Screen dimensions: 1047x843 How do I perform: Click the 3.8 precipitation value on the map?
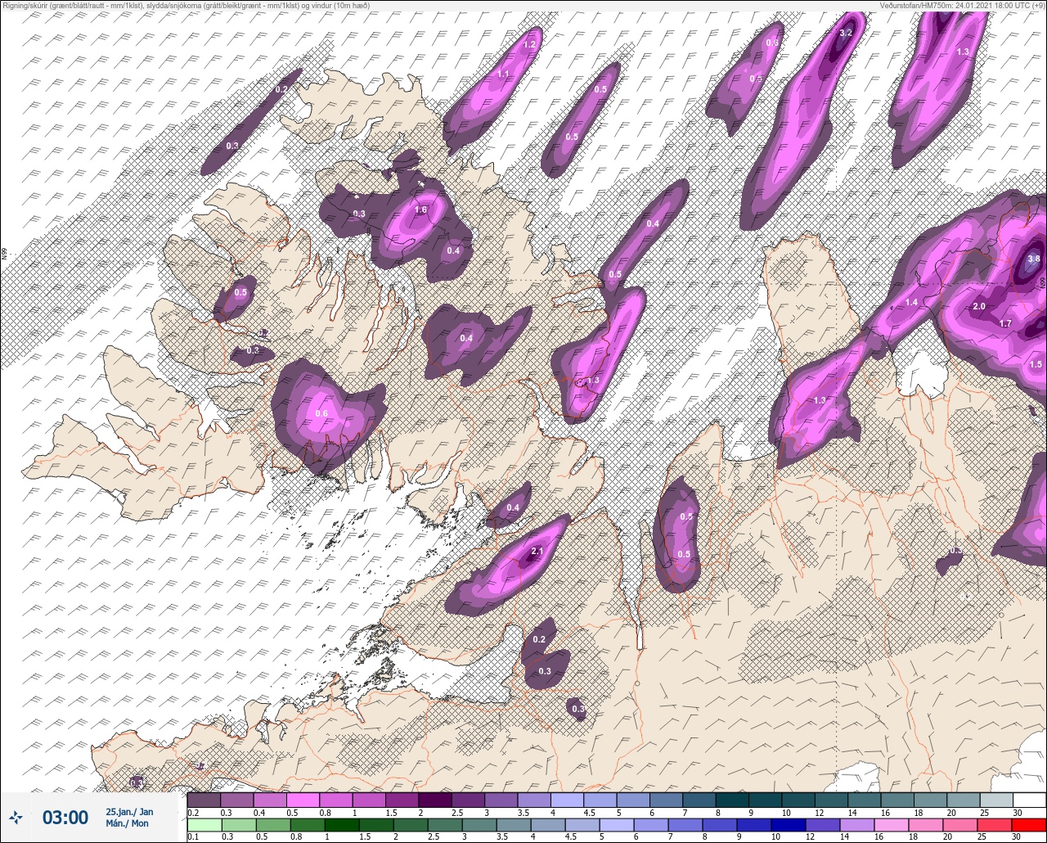pos(1033,259)
